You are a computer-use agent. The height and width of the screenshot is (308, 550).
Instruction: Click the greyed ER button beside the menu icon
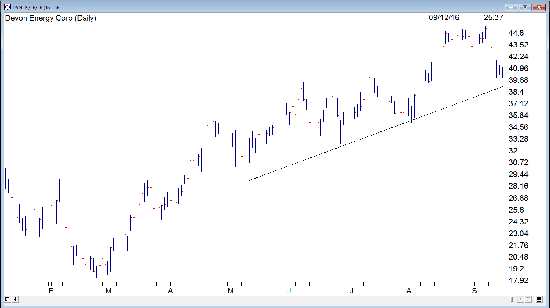pyautogui.click(x=528, y=299)
